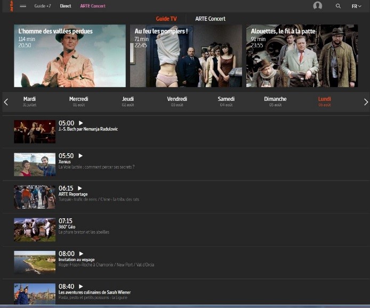
Task: Open the user profile avatar icon
Action: (317, 6)
